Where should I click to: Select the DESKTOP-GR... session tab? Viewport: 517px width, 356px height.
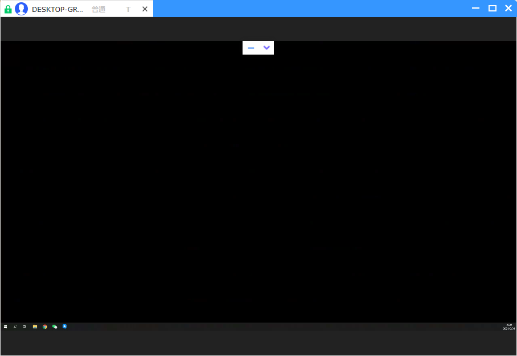tap(57, 9)
